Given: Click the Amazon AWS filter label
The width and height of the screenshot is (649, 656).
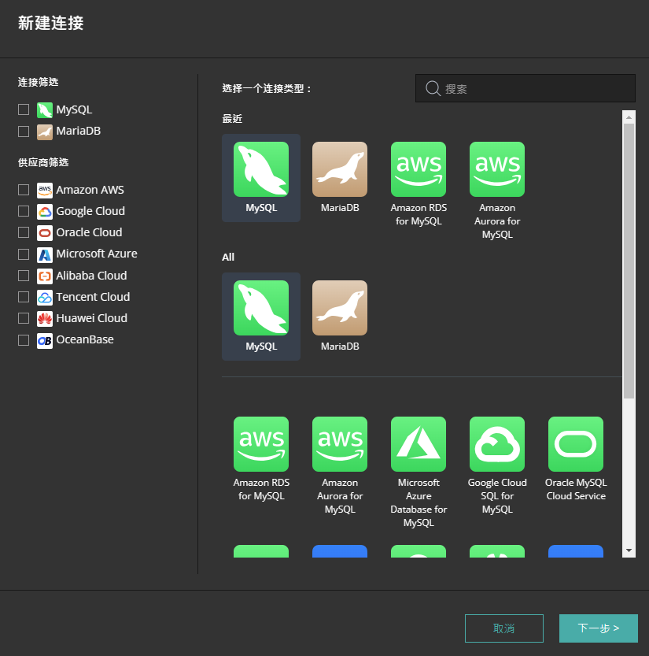Looking at the screenshot, I should point(90,190).
